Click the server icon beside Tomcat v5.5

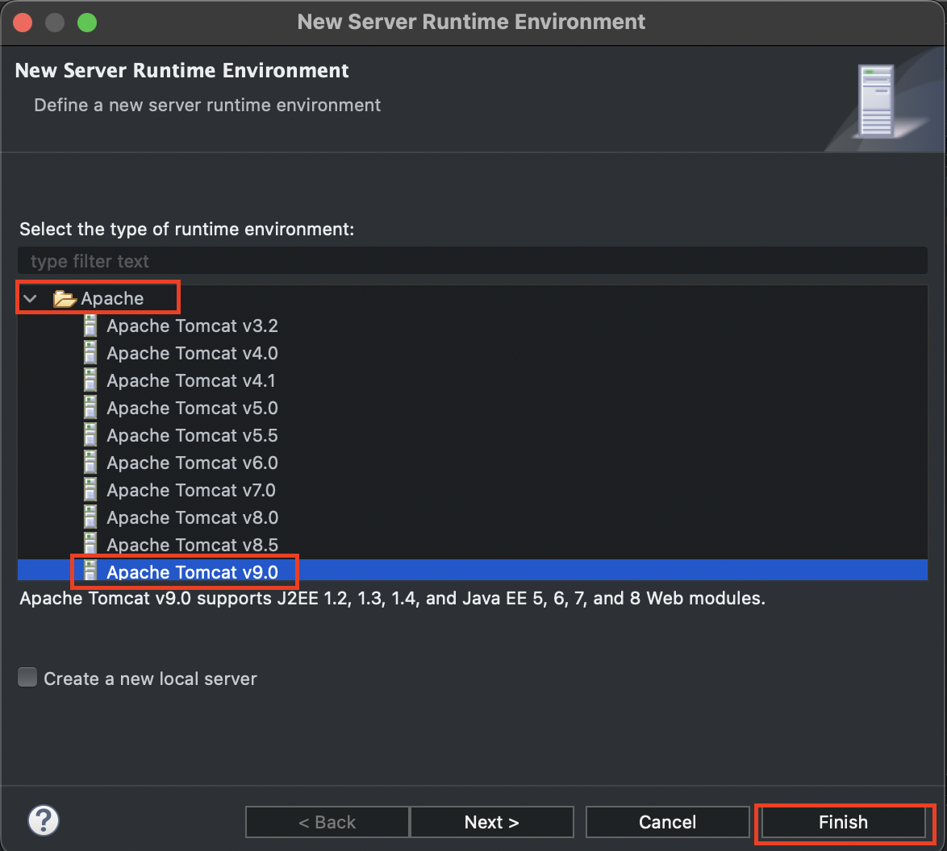pyautogui.click(x=90, y=435)
